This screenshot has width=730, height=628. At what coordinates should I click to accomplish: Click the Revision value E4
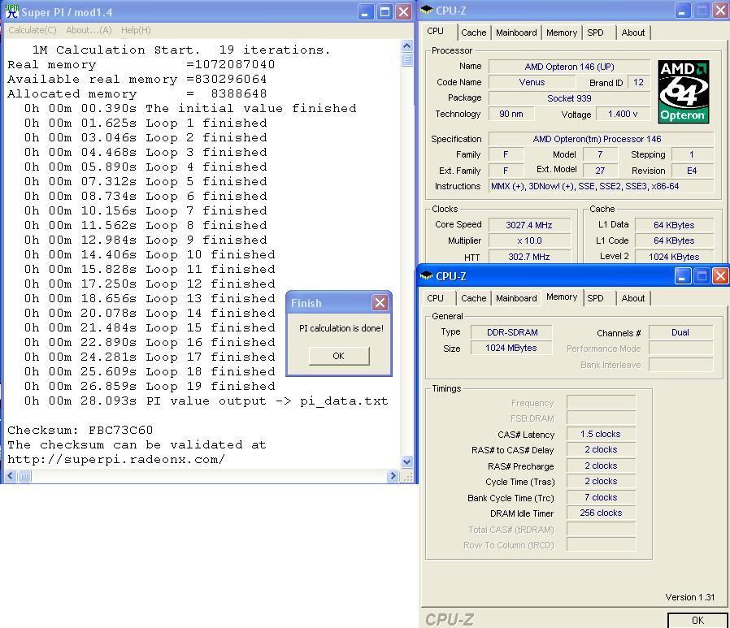pos(692,171)
